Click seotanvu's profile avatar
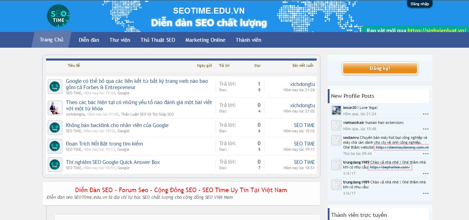This screenshot has height=220, width=469. 336,140
